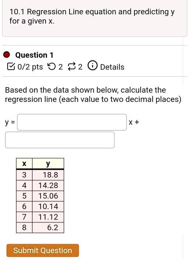
Task: Click table cell with value 18.8
Action: coord(48,175)
